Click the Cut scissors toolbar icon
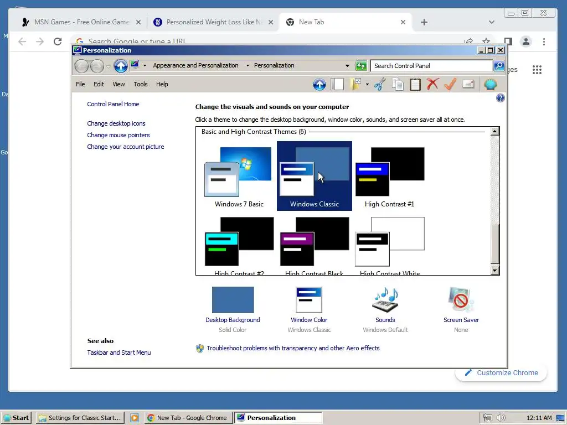This screenshot has height=425, width=567. click(x=380, y=85)
